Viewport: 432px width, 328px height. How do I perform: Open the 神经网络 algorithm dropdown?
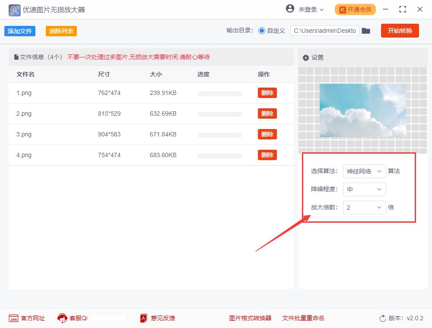pos(364,171)
